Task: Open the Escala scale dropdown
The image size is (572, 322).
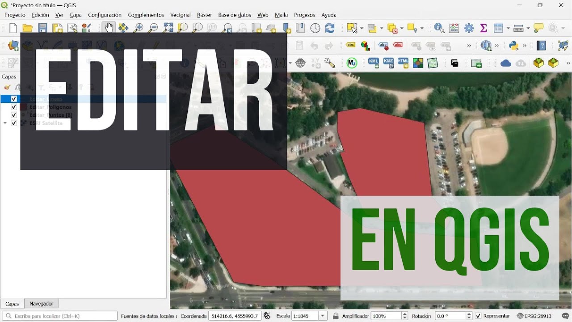Action: pos(323,316)
